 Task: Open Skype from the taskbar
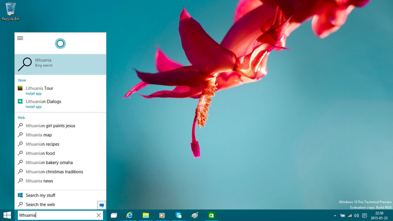click(x=179, y=215)
